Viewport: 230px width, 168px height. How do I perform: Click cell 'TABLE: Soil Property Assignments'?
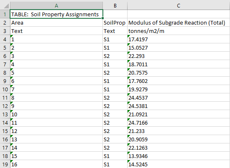tap(56, 14)
